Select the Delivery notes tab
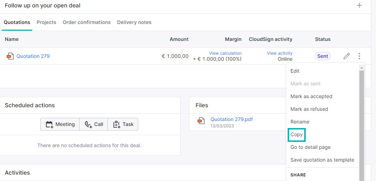 (x=134, y=22)
